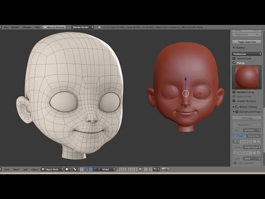Select the Movie Clip source tab button
Viewport: 265px width, 199px height.
pos(253,136)
